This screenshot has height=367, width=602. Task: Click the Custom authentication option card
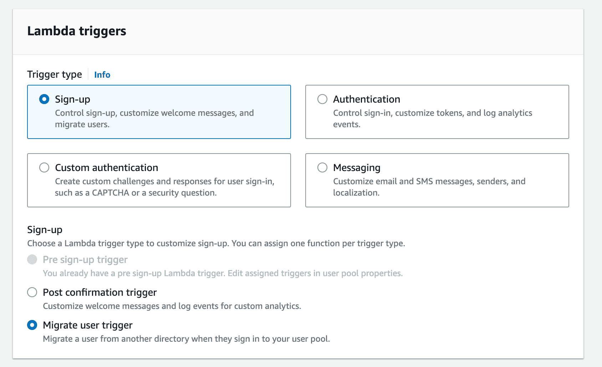pyautogui.click(x=159, y=180)
